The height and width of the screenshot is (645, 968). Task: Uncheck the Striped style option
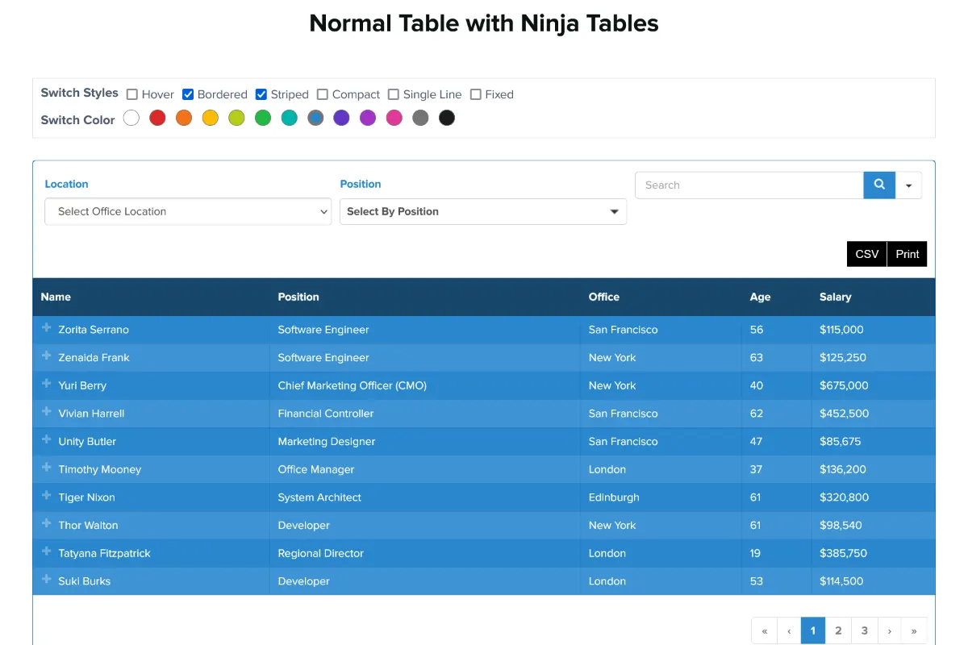[261, 94]
